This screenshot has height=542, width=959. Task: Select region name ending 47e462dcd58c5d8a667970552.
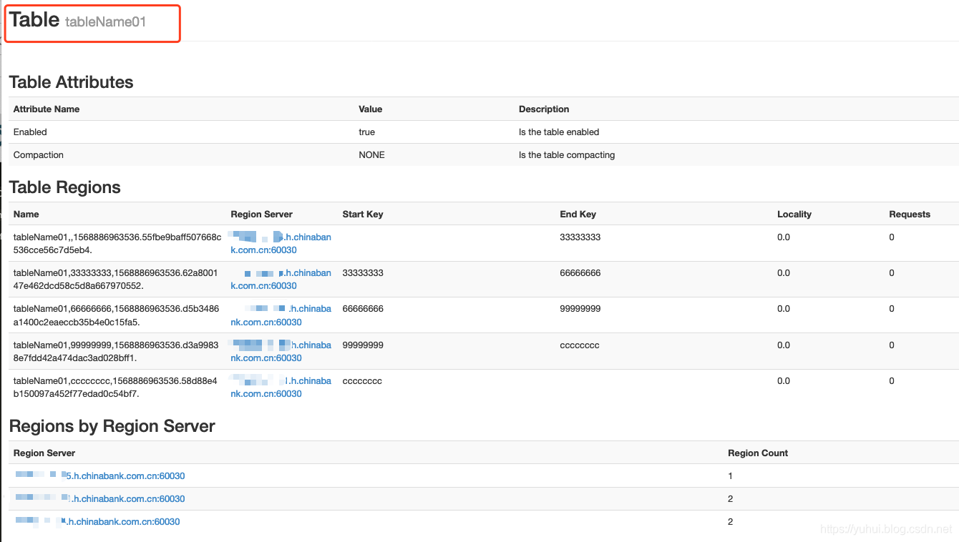point(116,280)
